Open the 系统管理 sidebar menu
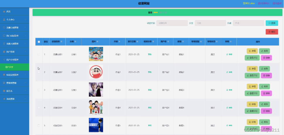Viewport: 284px width, 135px height. pos(14,99)
